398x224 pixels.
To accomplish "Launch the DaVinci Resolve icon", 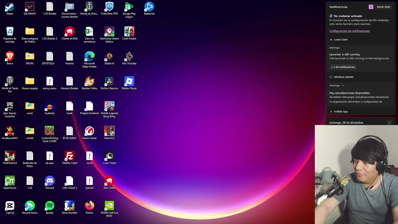I will (x=109, y=83).
